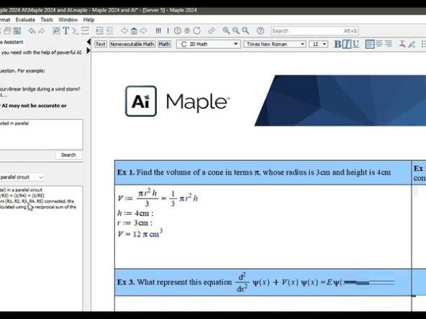Click the highlight pen icon
The width and height of the screenshot is (426, 319).
[x=412, y=44]
